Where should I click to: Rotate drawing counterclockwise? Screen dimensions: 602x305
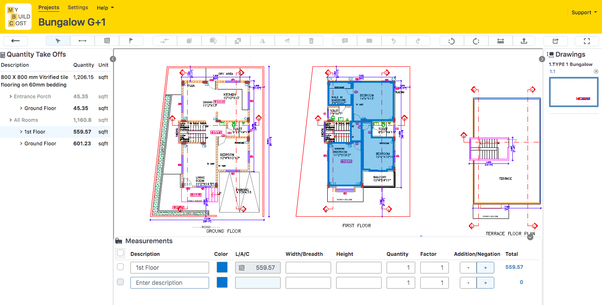pos(452,41)
